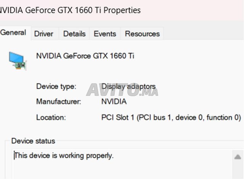The height and width of the screenshot is (179, 244).
Task: Click the 'This device is working properly' message
Action: pyautogui.click(x=64, y=155)
